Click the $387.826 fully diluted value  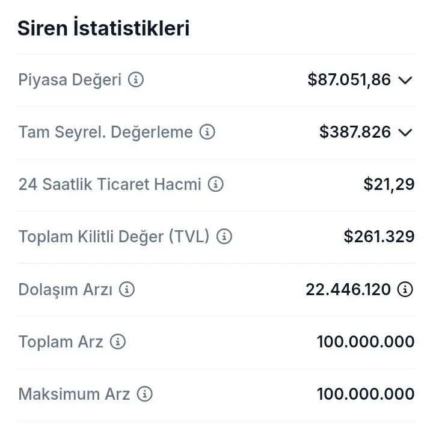355,132
